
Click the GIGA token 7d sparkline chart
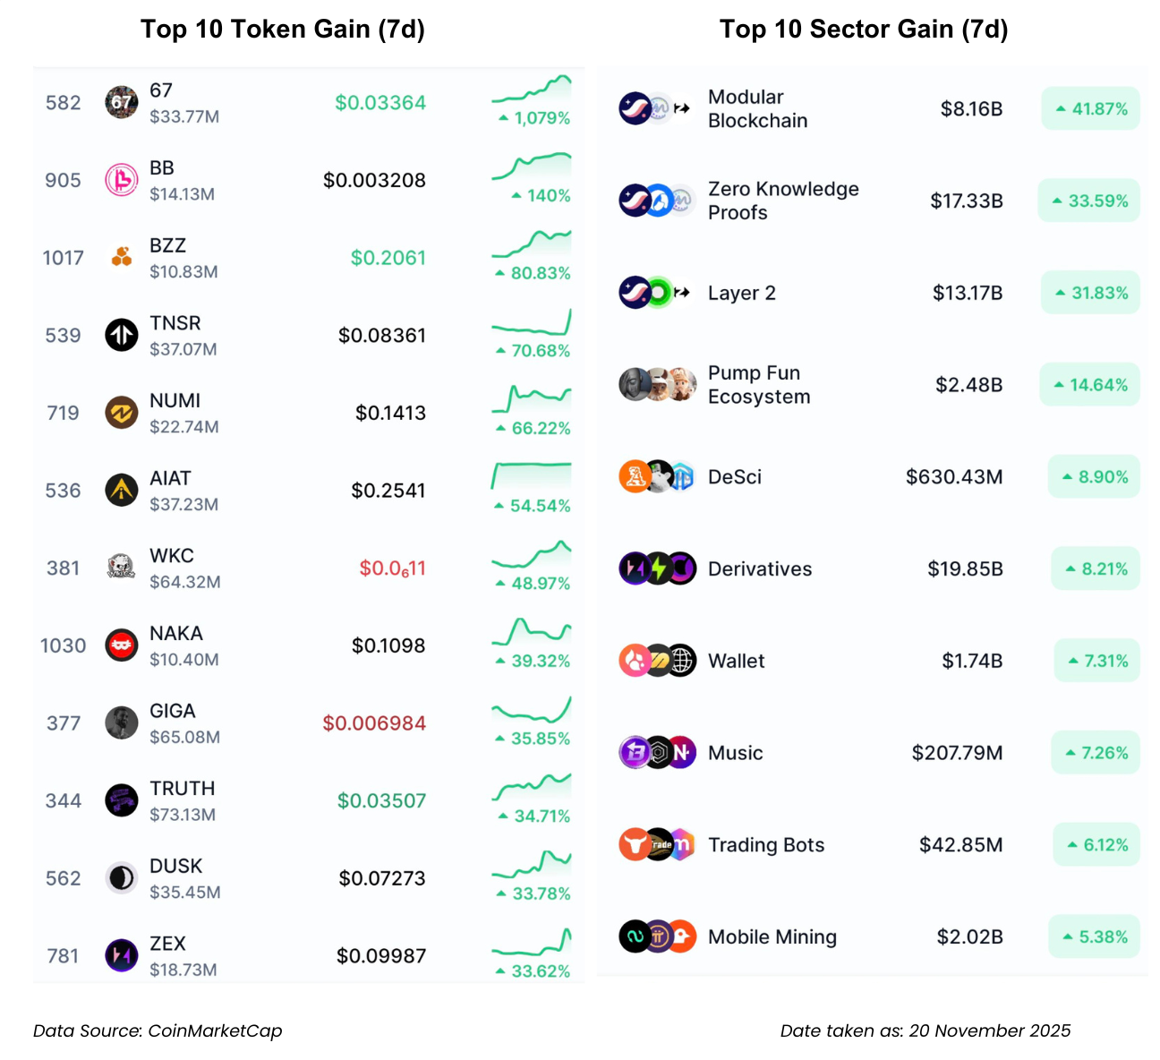coord(531,710)
